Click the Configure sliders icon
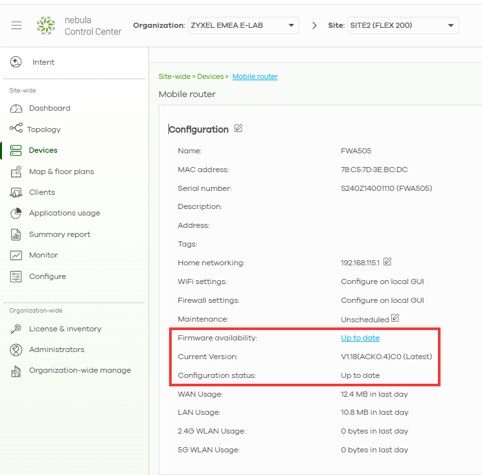Viewport: 482px width, 475px height. coord(16,276)
